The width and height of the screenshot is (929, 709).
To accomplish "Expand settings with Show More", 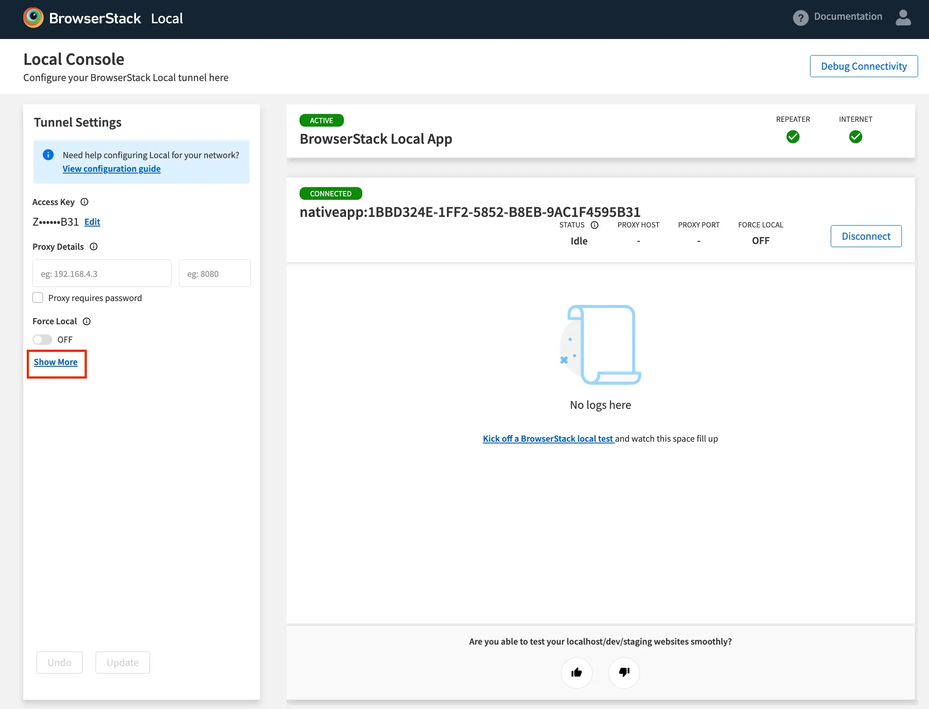I will click(x=56, y=362).
